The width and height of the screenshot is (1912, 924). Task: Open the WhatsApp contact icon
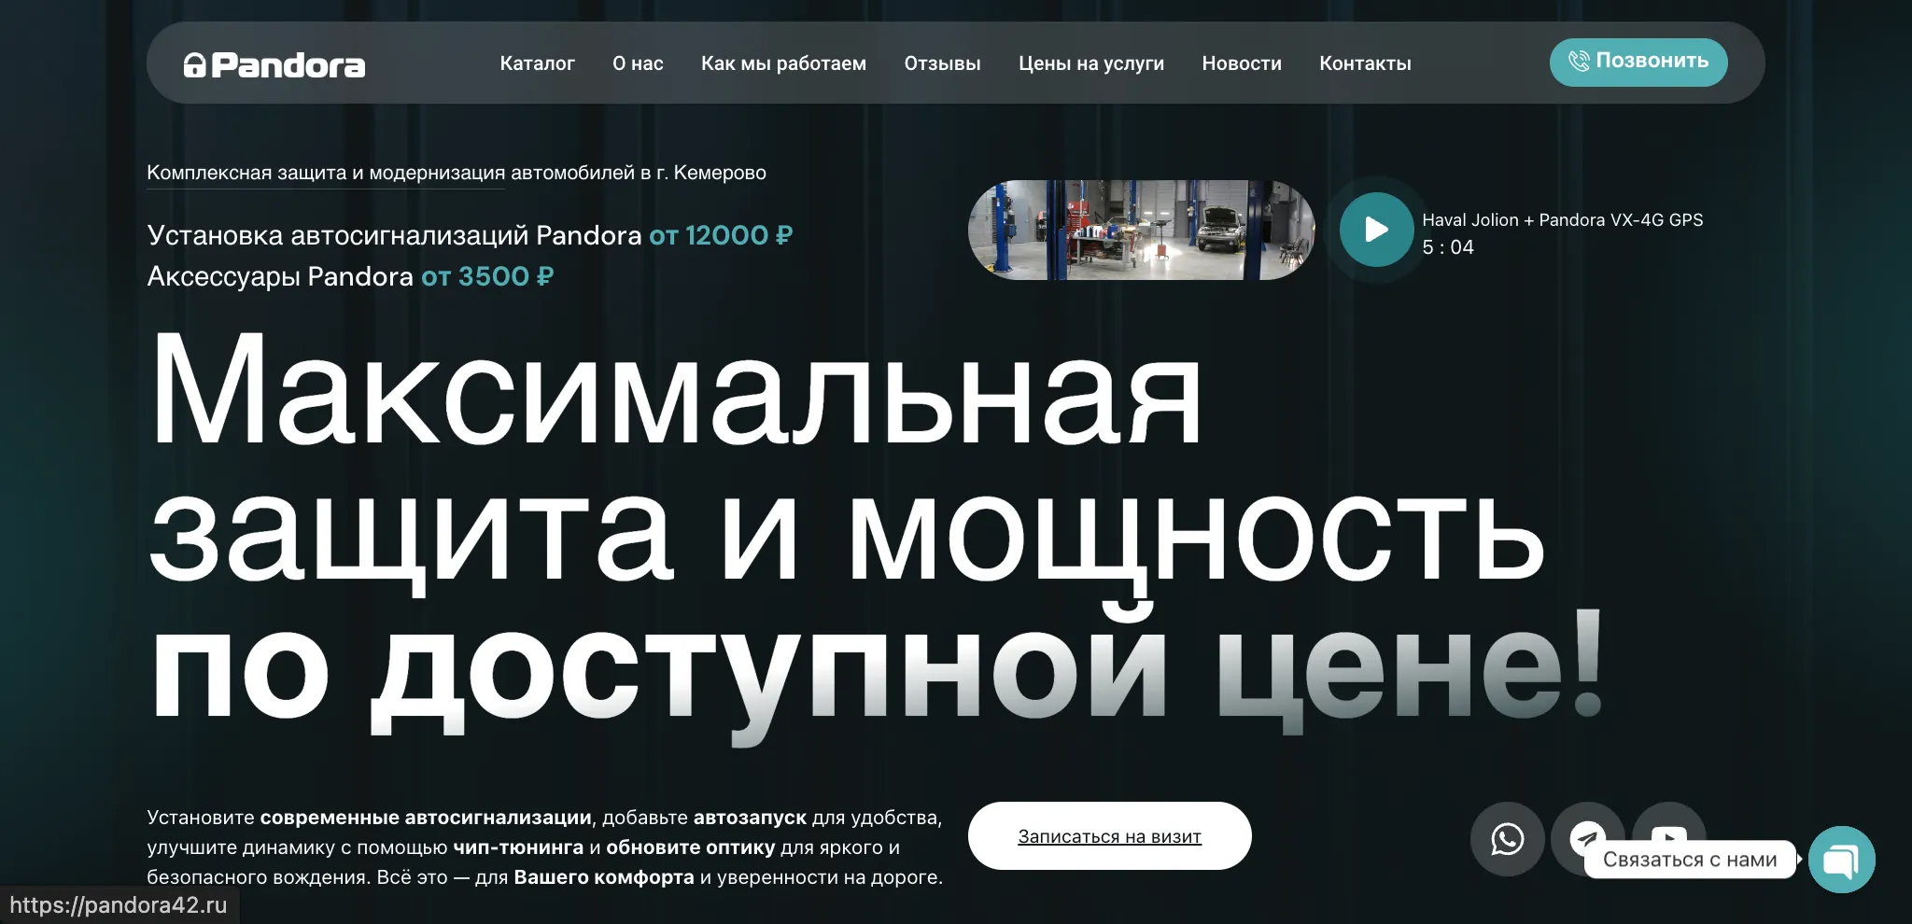(x=1507, y=838)
